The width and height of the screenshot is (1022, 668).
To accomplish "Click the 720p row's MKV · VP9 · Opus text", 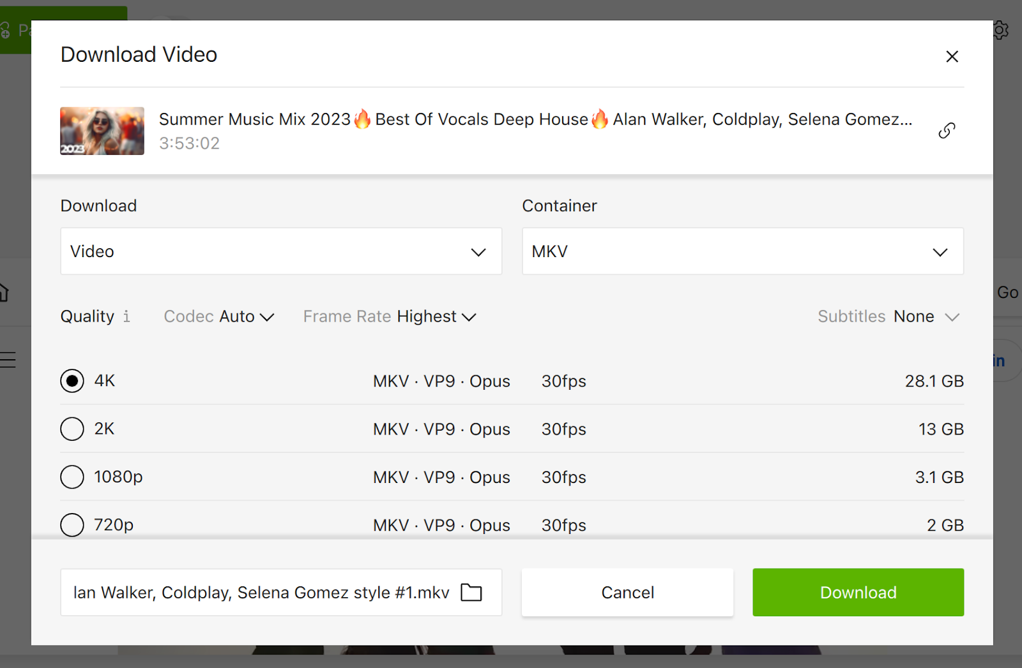I will [441, 525].
